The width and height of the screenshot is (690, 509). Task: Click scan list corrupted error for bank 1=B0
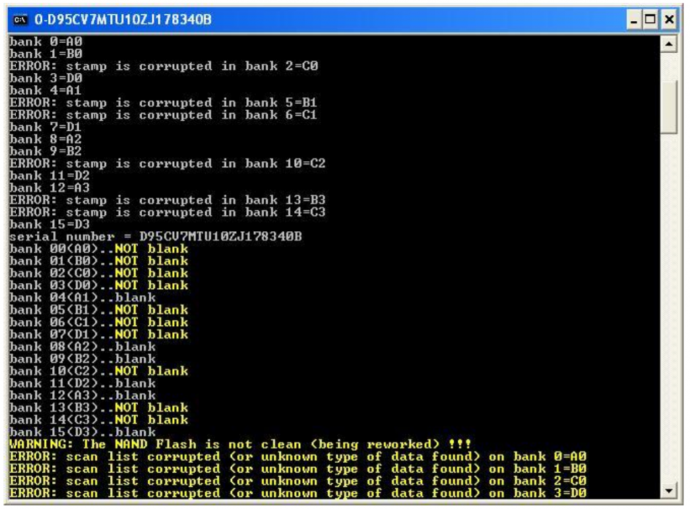click(298, 469)
